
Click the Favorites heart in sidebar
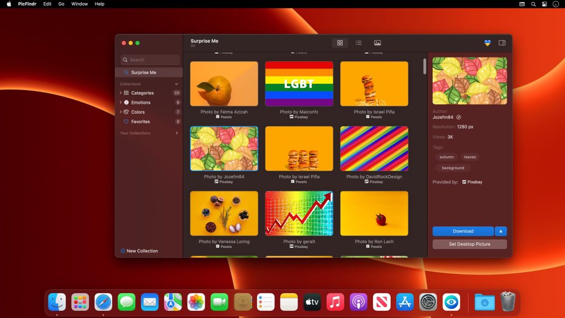(126, 121)
